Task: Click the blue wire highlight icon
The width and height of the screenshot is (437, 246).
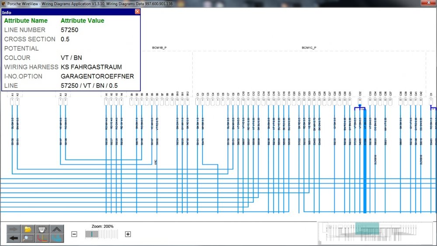Action: click(57, 238)
